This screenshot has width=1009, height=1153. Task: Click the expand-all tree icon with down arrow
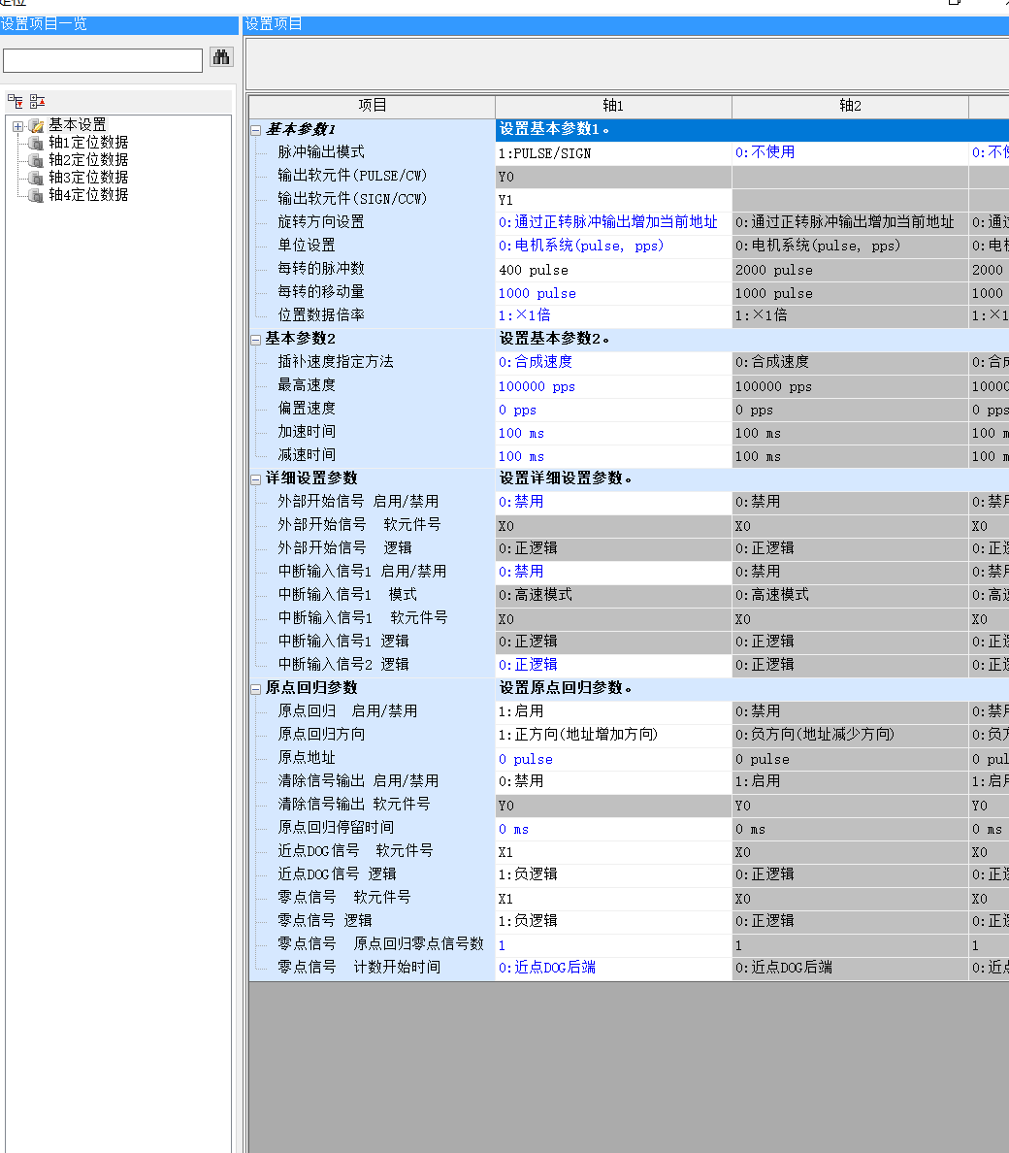tap(16, 101)
